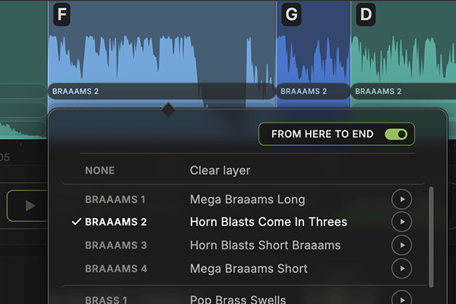Select the F section marker
This screenshot has width=456, height=304.
[62, 14]
